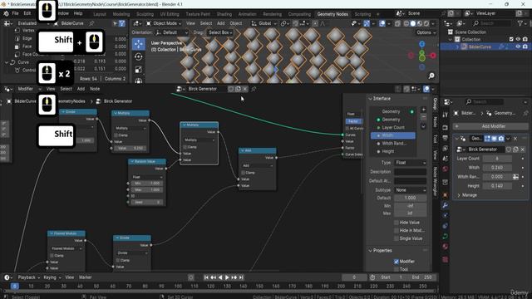The width and height of the screenshot is (532, 299).
Task: Open the Add node operation dropdown
Action: pos(257,166)
